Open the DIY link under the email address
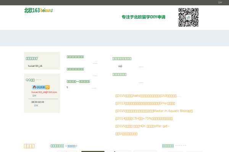This screenshot has height=152, width=229. [34, 95]
